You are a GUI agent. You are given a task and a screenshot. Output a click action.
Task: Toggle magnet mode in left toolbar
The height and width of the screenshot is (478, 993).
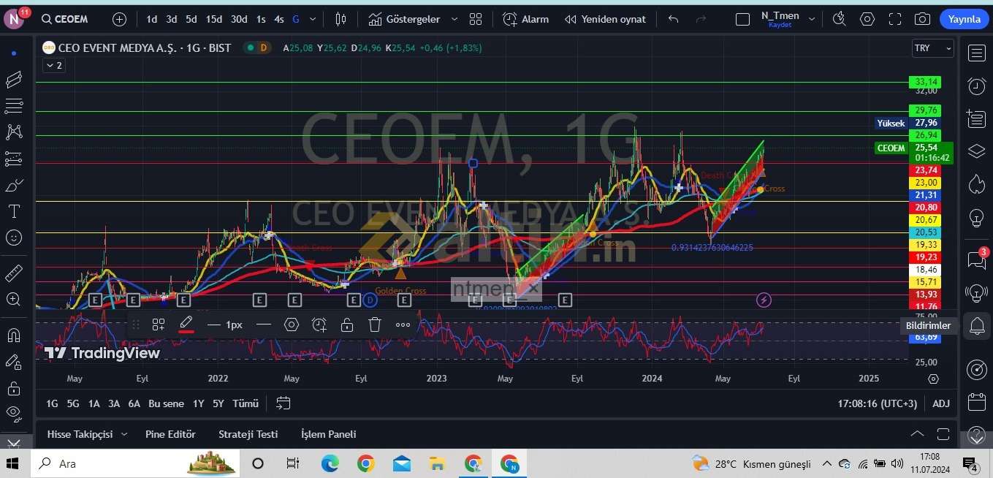13,335
